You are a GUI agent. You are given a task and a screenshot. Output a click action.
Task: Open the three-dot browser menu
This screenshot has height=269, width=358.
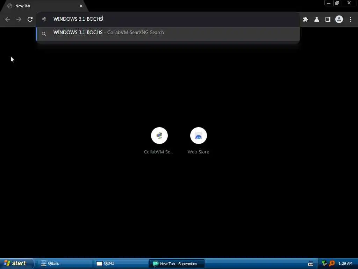[x=350, y=20]
